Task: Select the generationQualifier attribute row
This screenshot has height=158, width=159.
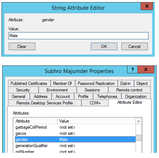Action: 75,146
